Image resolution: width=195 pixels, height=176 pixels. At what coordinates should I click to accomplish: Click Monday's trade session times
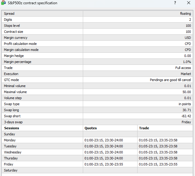point(158,140)
